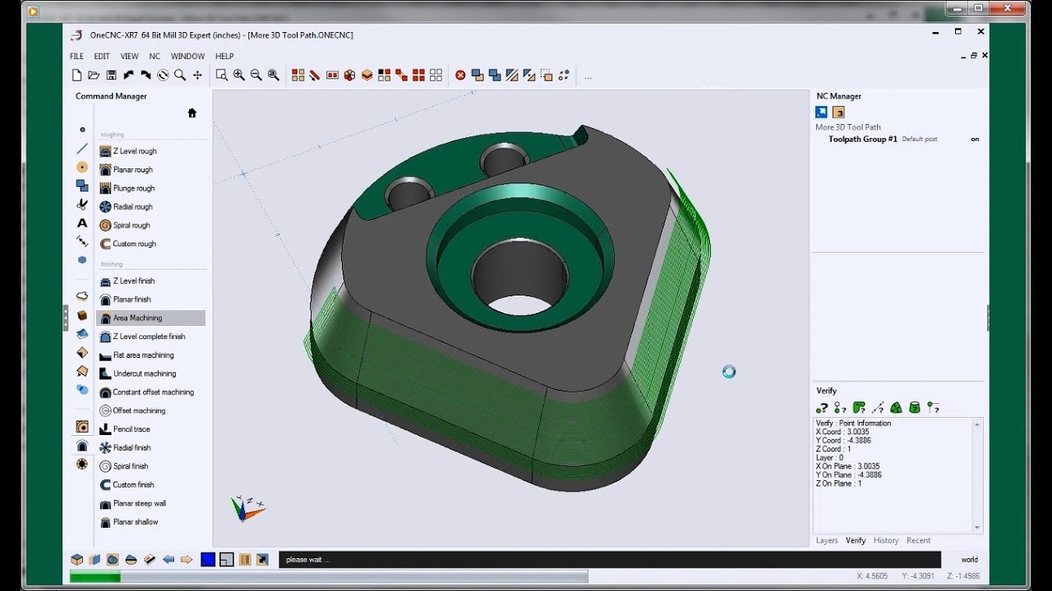Click the Command Manager collapse handle
Image resolution: width=1052 pixels, height=591 pixels.
point(66,318)
